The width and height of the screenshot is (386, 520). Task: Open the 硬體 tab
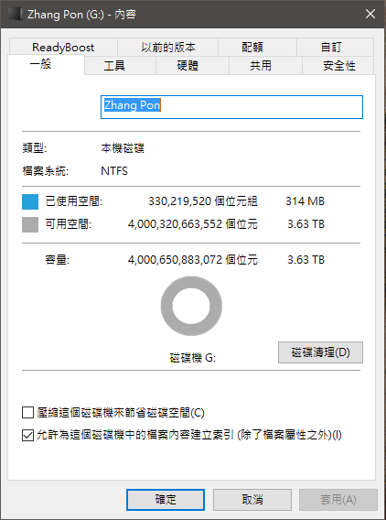click(188, 65)
